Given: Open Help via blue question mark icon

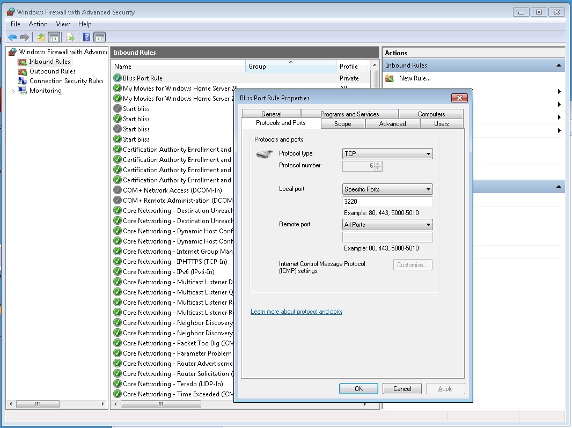Looking at the screenshot, I should 86,37.
